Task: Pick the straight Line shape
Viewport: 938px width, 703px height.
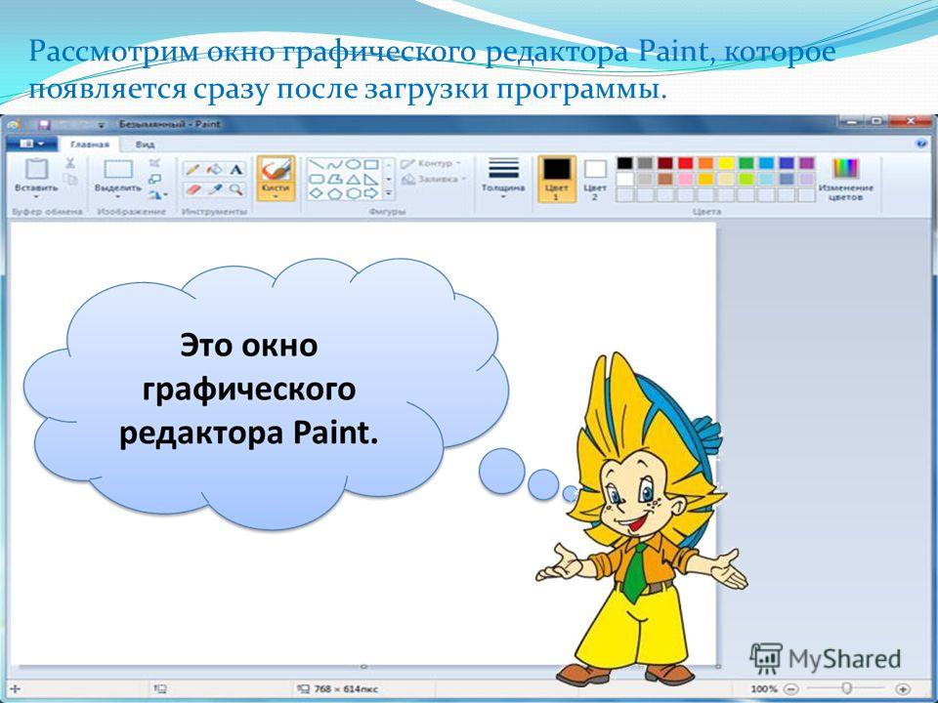Action: point(317,164)
